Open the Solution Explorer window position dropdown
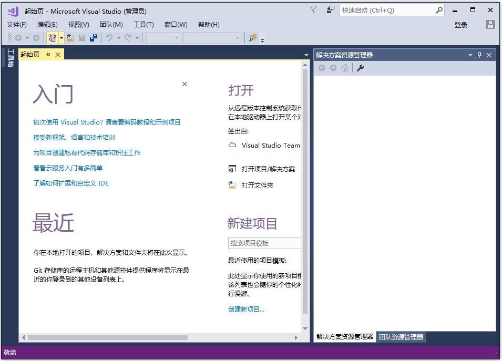The width and height of the screenshot is (502, 361). [x=470, y=55]
